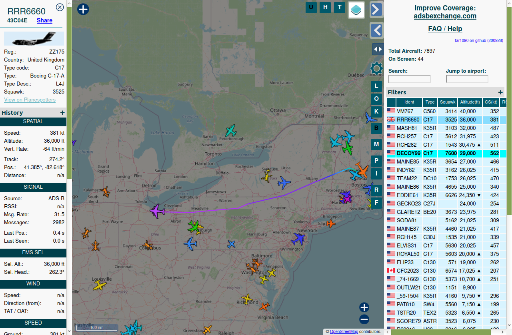Click the yellow aircraft near Richmond
The height and width of the screenshot is (335, 512).
247,299
